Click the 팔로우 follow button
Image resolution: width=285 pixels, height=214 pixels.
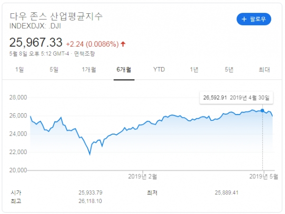tap(254, 19)
